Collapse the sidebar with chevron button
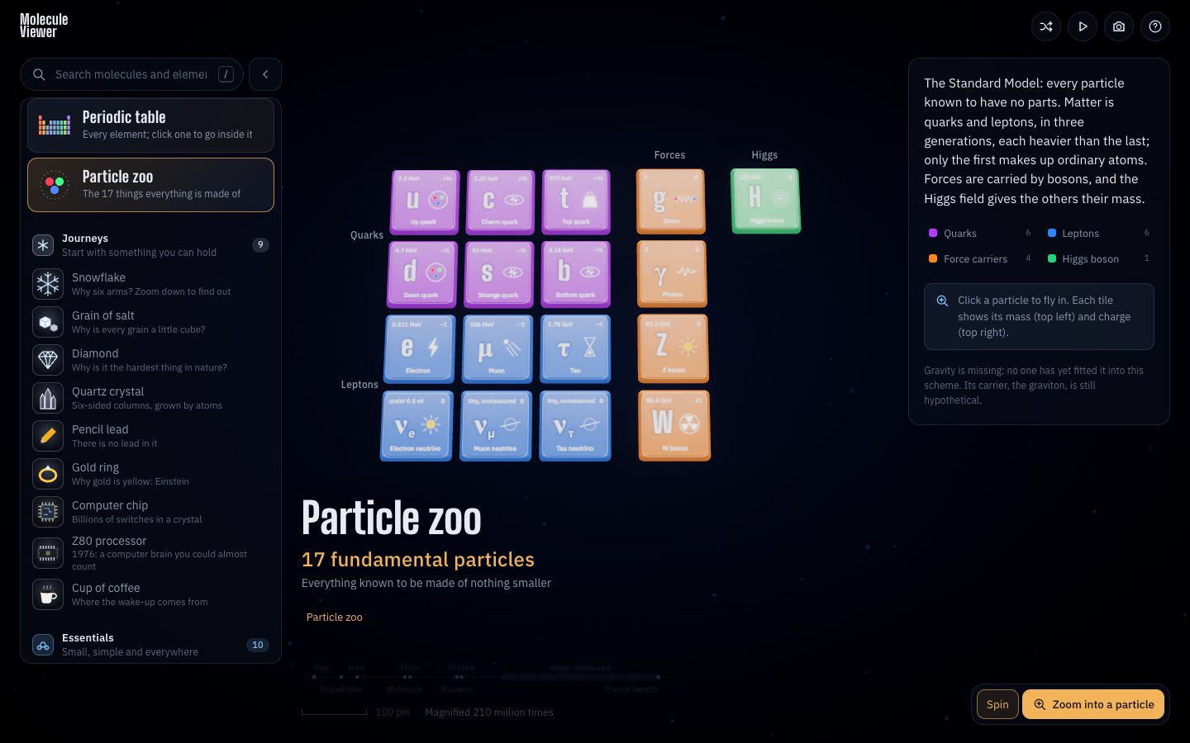 coord(265,74)
